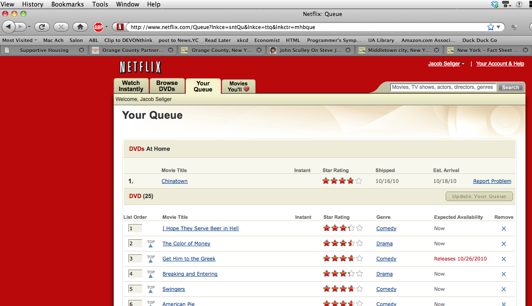Remove Get Him to the Greek from queue
Screen dimensions: 532x306
pyautogui.click(x=503, y=259)
